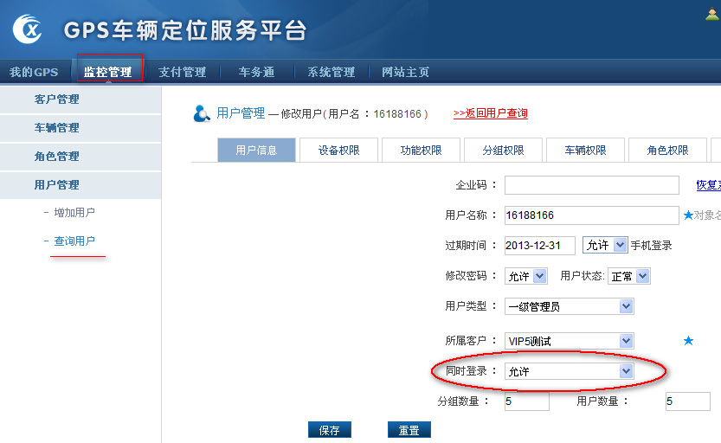
Task: Go to 系统管理 in the navigation bar
Action: pos(332,72)
